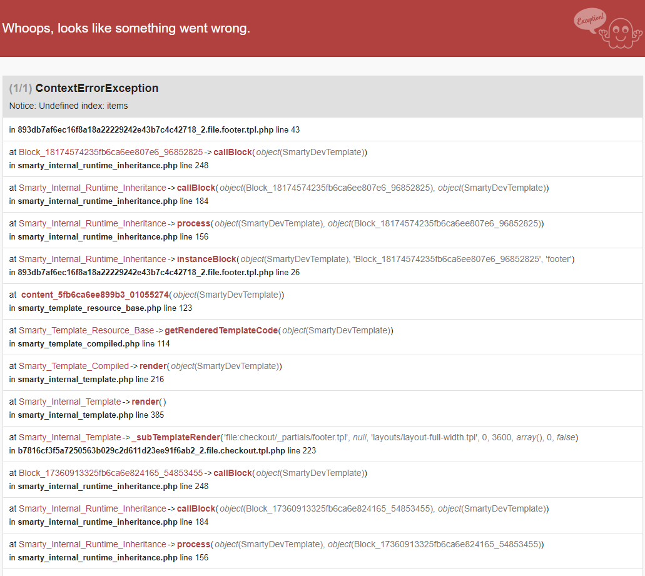Click the first Block_18174574235fb6ca6ee807e6_96852825 class link

pyautogui.click(x=111, y=152)
